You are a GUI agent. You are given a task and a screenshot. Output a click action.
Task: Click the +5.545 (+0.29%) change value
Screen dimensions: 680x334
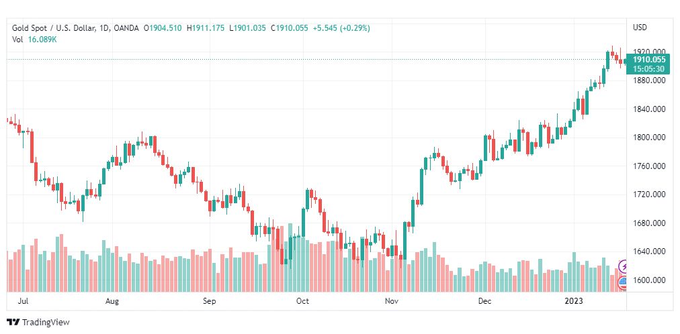[341, 28]
